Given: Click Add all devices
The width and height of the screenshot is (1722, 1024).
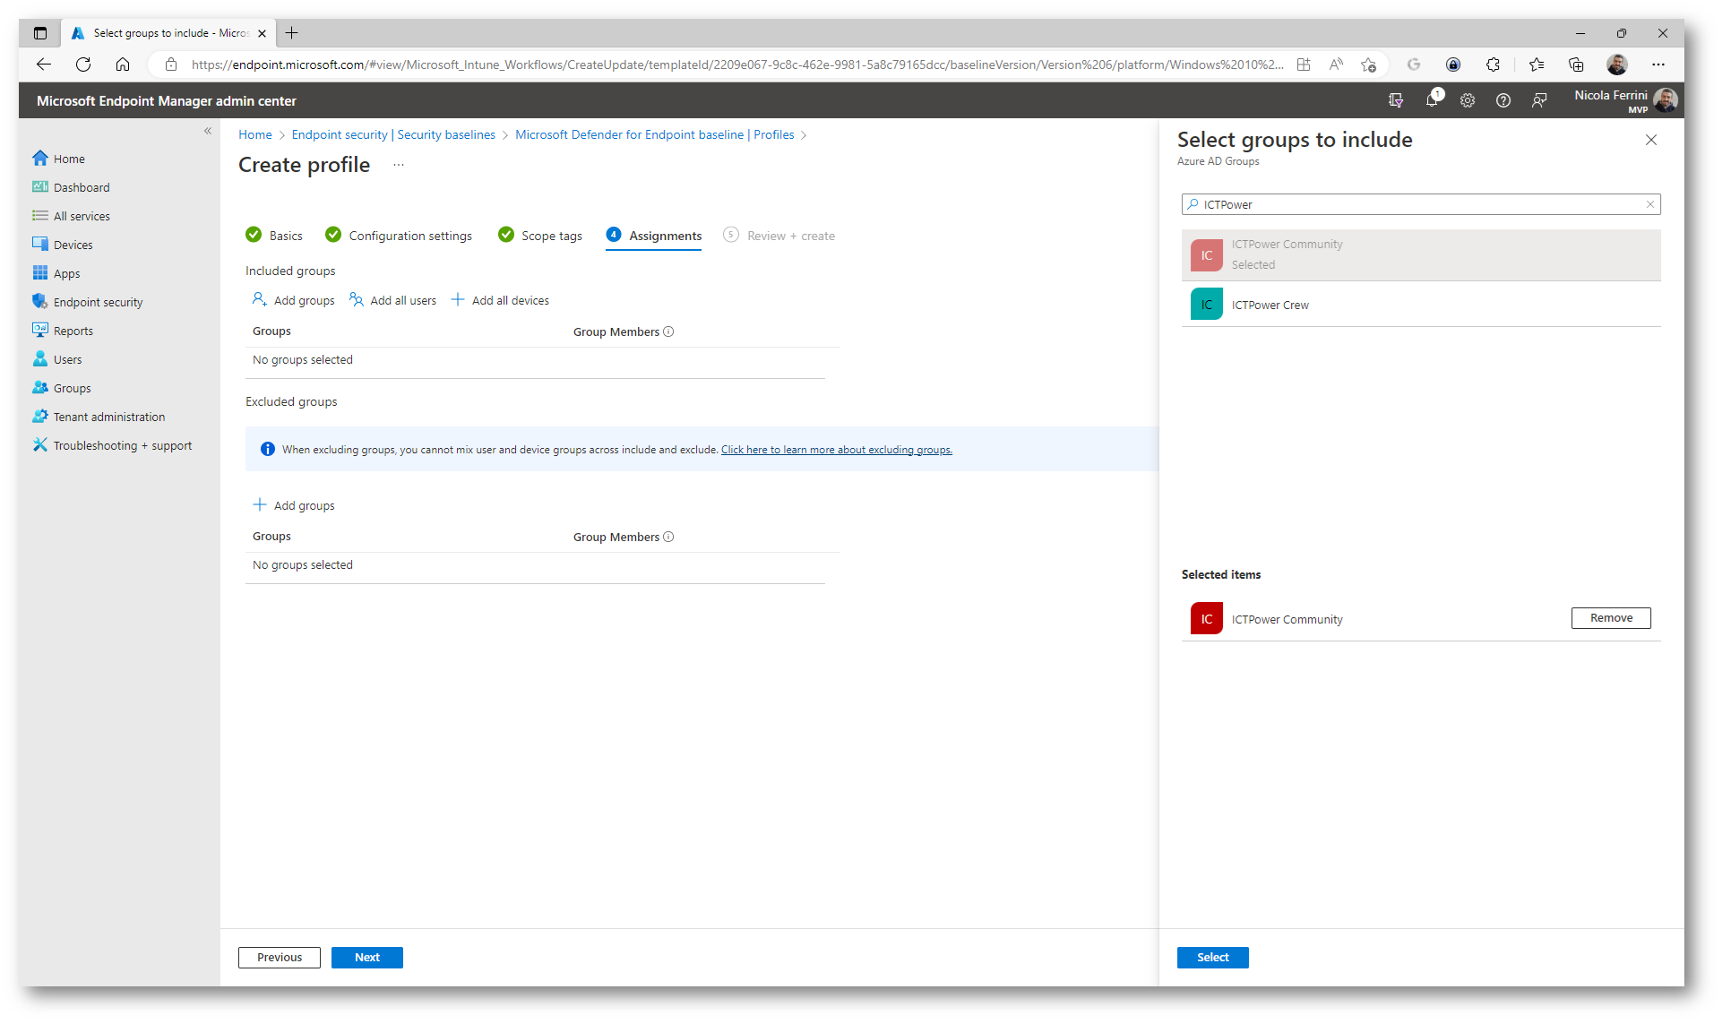Looking at the screenshot, I should [501, 300].
